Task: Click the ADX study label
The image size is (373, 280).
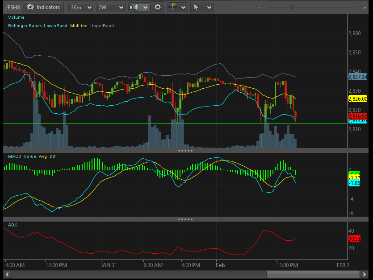Action: 13,225
